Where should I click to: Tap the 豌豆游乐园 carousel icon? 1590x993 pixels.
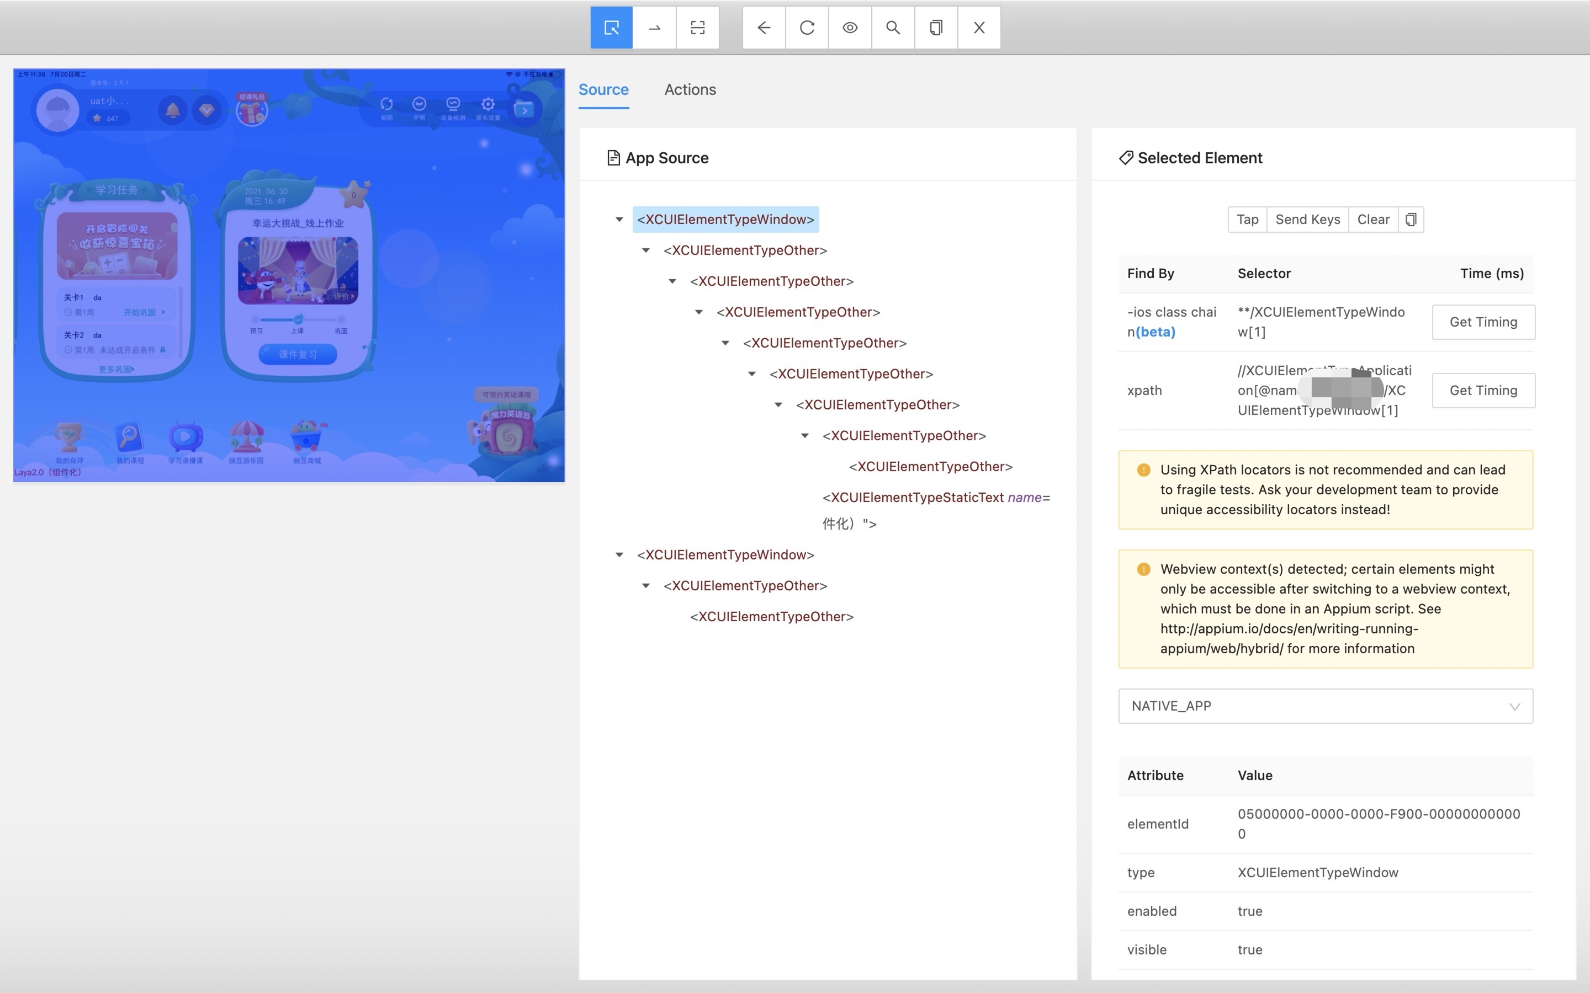pyautogui.click(x=246, y=444)
